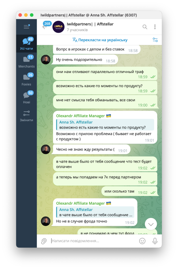The width and height of the screenshot is (178, 269).
Task: Open the Нові chats folder
Action: click(x=26, y=97)
